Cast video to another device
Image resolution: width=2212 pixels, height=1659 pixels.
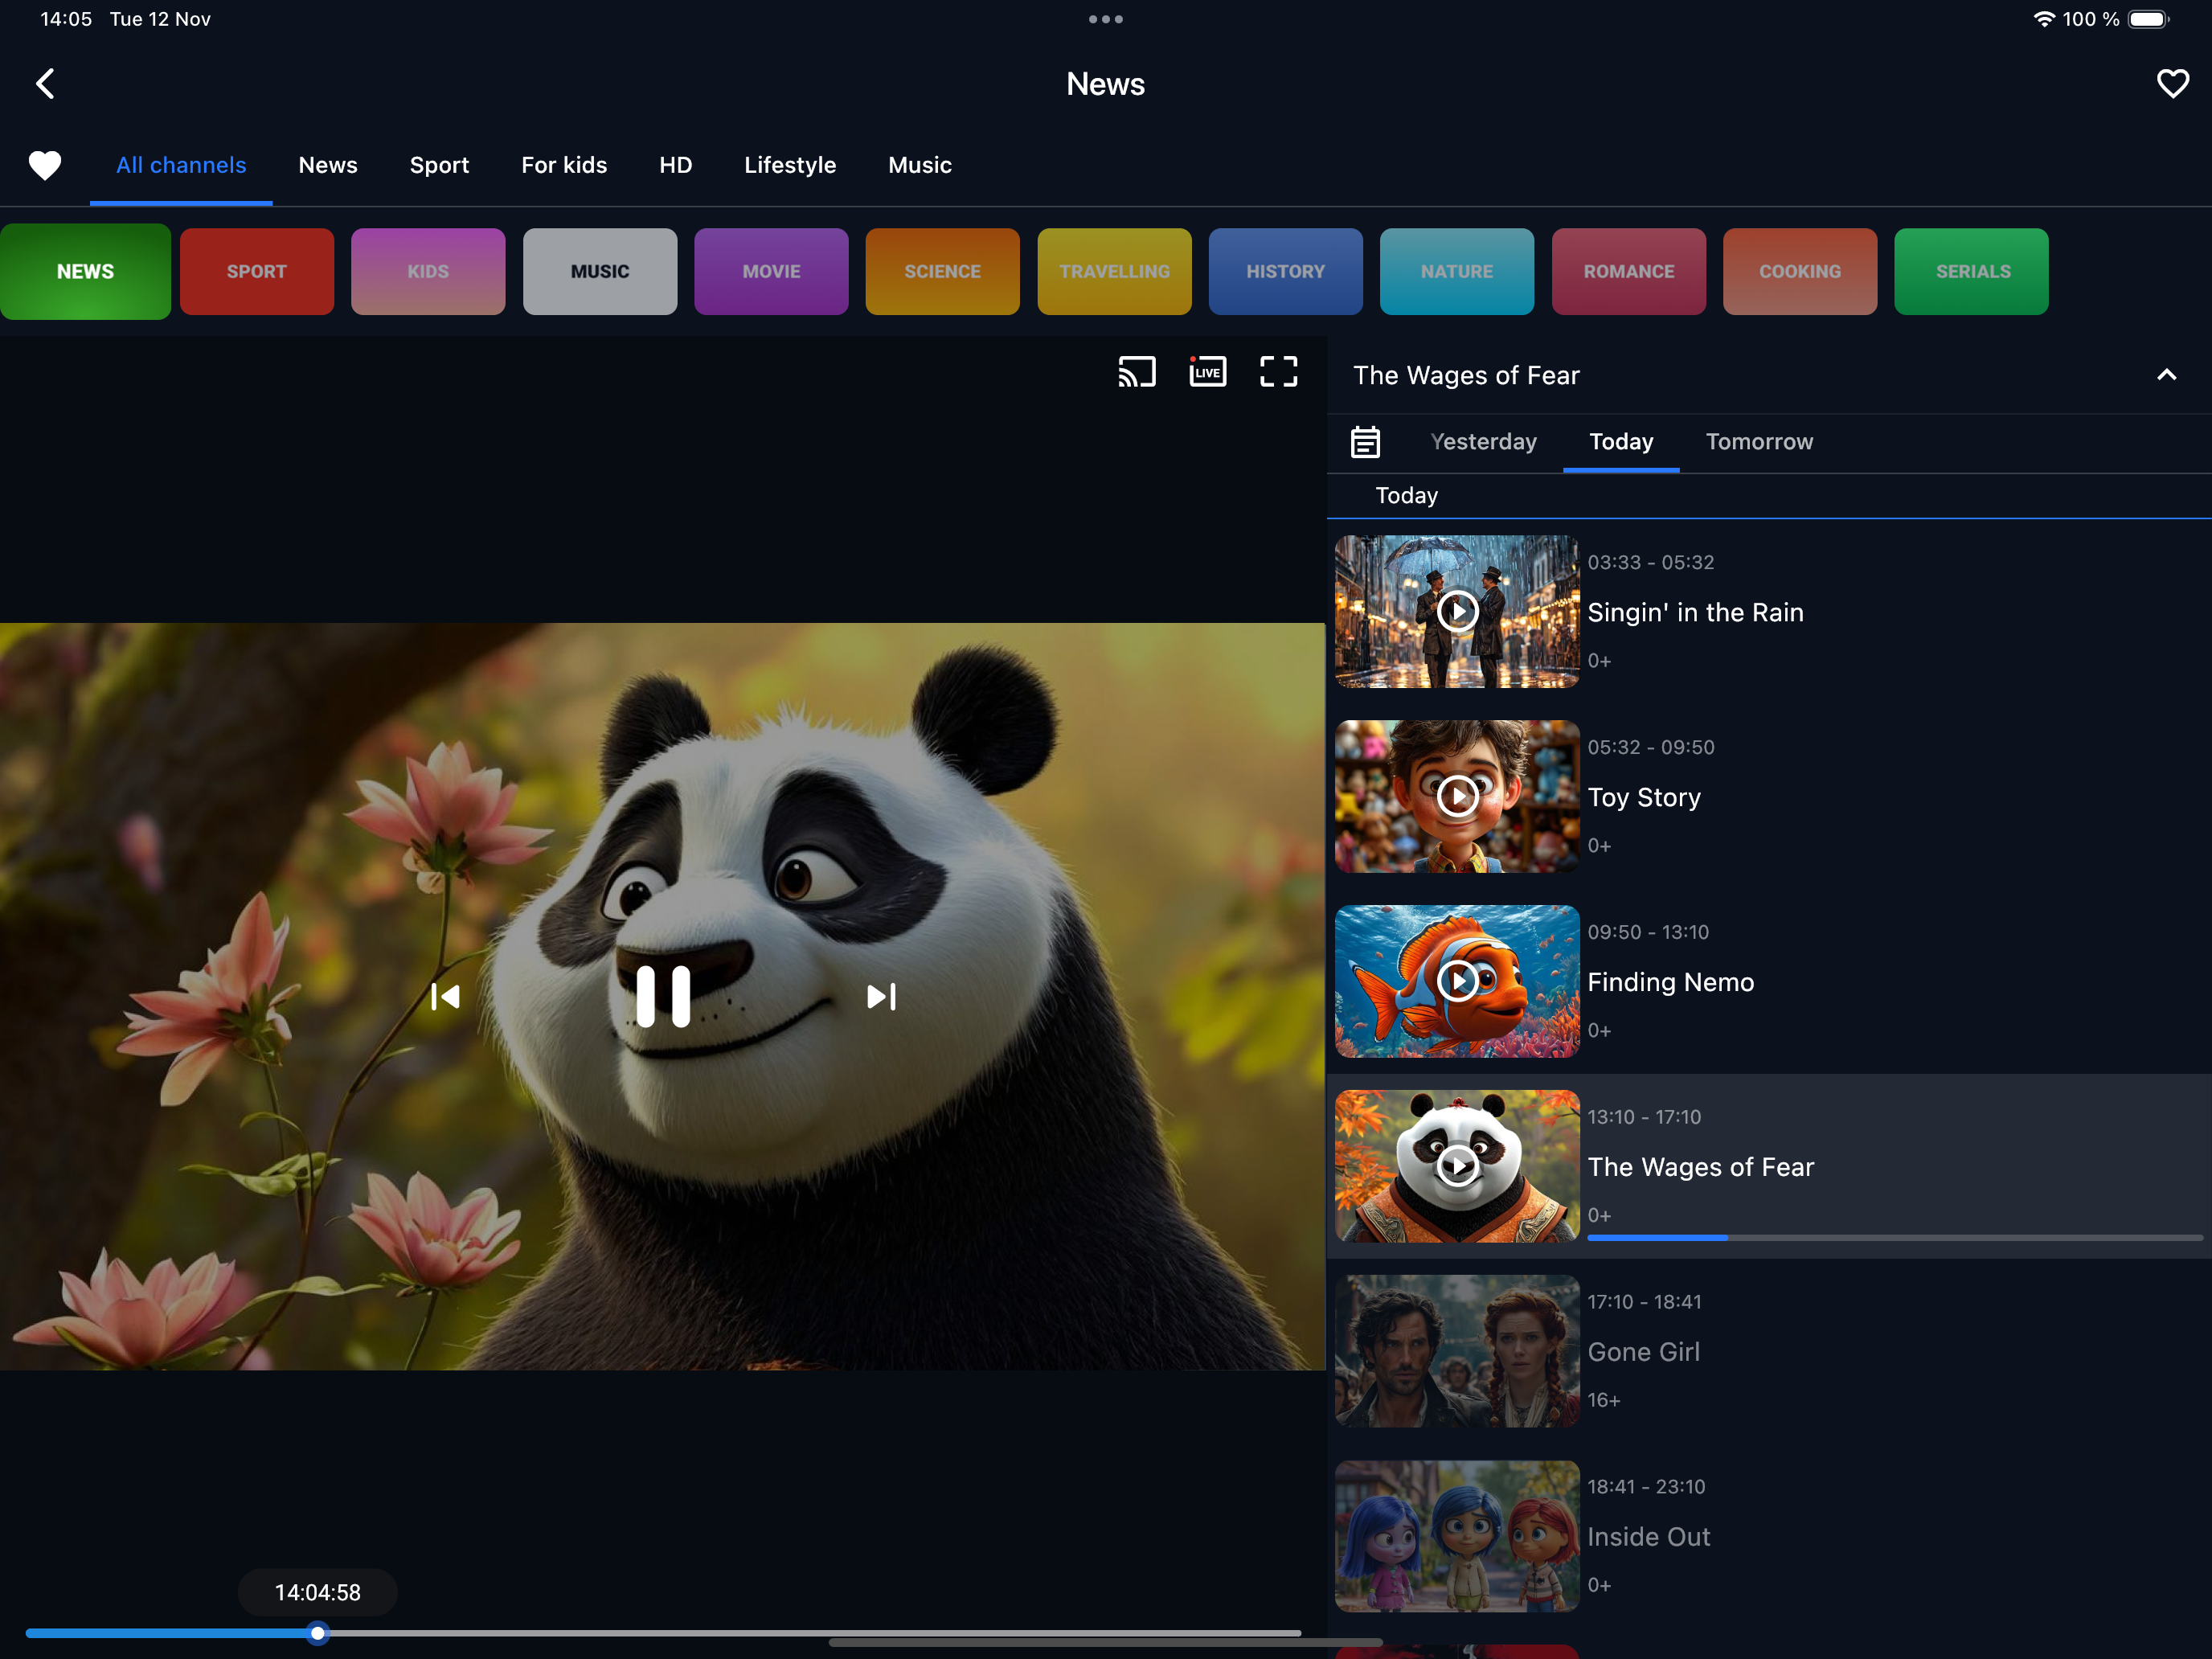click(x=1137, y=372)
